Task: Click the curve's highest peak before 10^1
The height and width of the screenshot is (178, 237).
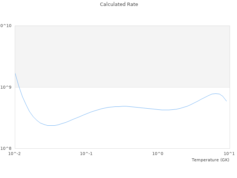Action: [216, 93]
